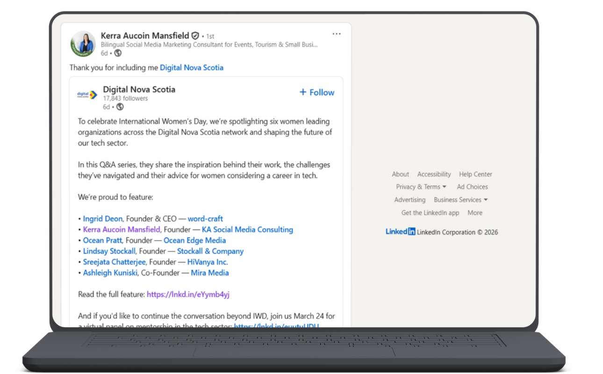
Task: Click the Digital Nova Scotia logo thumbnail
Action: point(87,95)
